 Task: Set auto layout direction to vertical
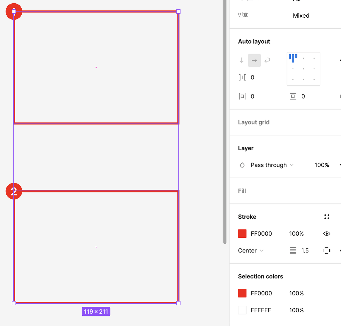click(x=242, y=60)
